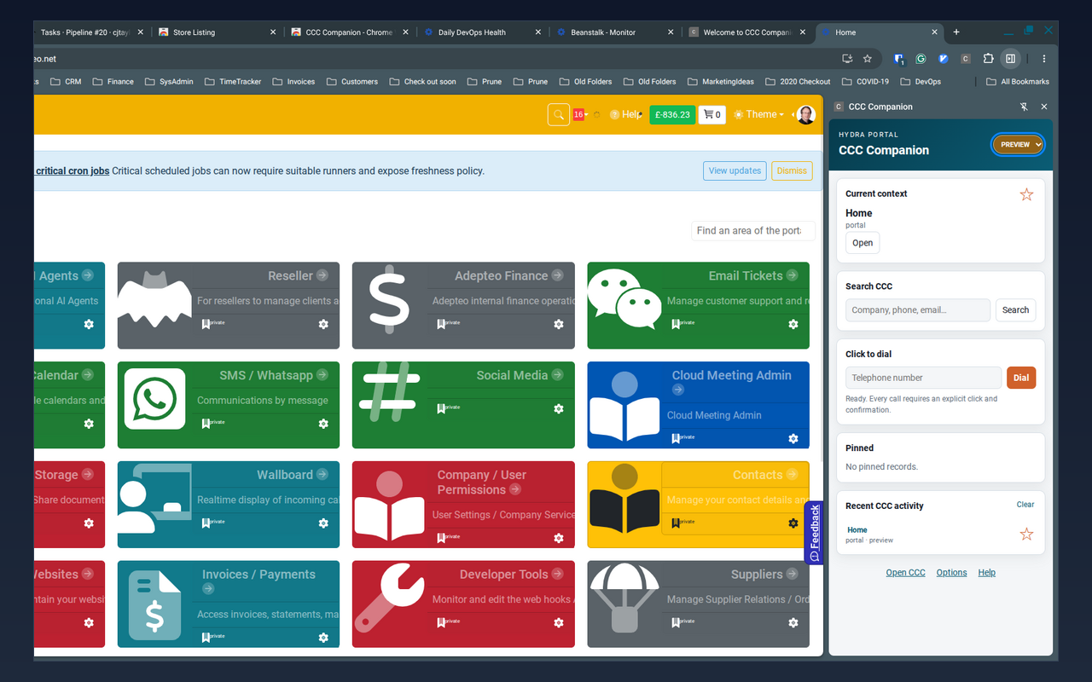Open the Chrome Extensions puzzle icon

988,59
